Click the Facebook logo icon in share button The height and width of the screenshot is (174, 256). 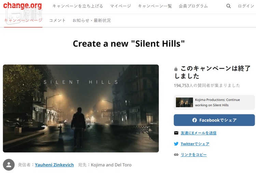click(x=195, y=120)
